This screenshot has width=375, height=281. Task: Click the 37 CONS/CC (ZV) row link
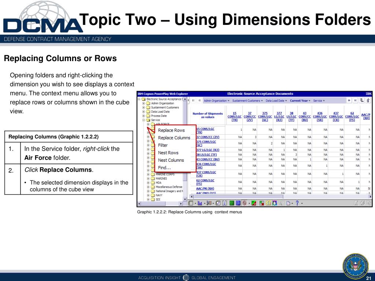[x=208, y=137]
